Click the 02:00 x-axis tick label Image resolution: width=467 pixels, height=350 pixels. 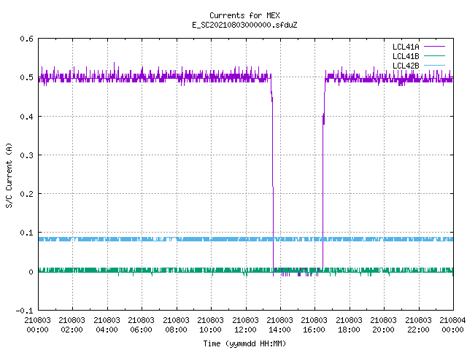click(x=72, y=330)
